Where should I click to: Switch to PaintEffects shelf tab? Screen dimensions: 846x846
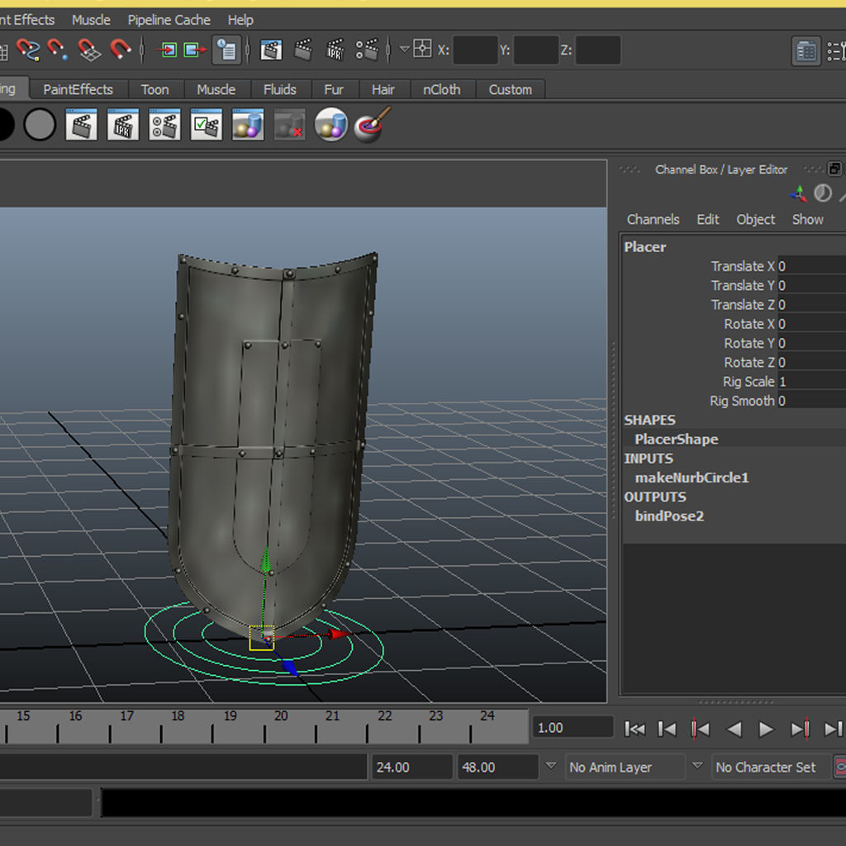click(78, 89)
